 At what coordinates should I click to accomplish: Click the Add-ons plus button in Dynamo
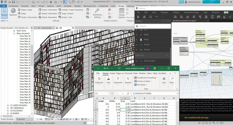pyautogui.click(x=167, y=55)
